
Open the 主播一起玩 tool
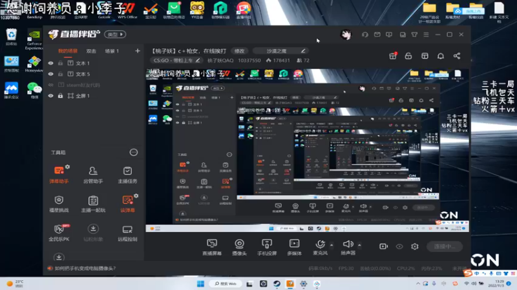93,204
